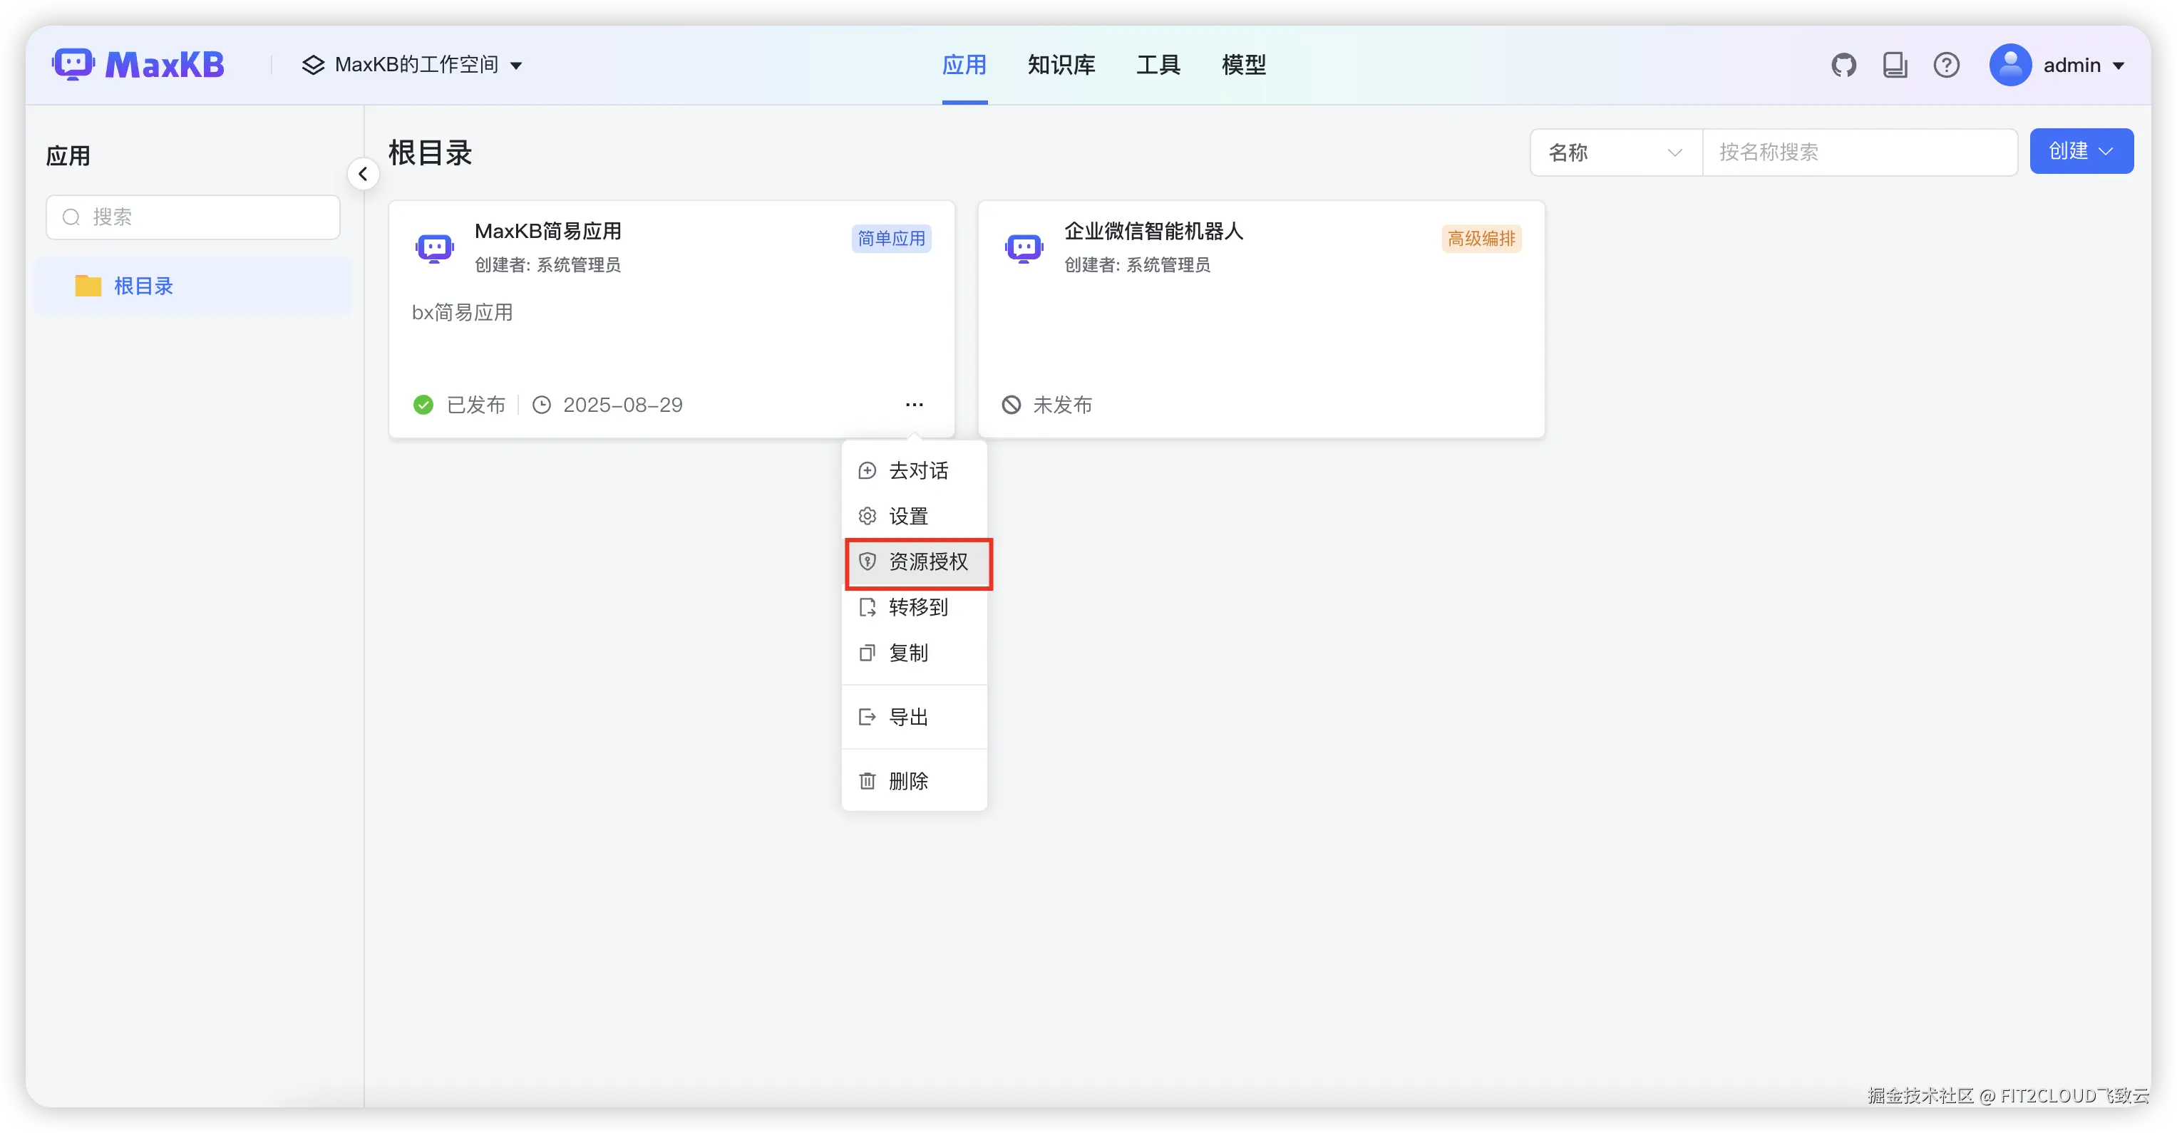Select the 根目录 folder in sidebar
The width and height of the screenshot is (2177, 1133).
click(144, 286)
